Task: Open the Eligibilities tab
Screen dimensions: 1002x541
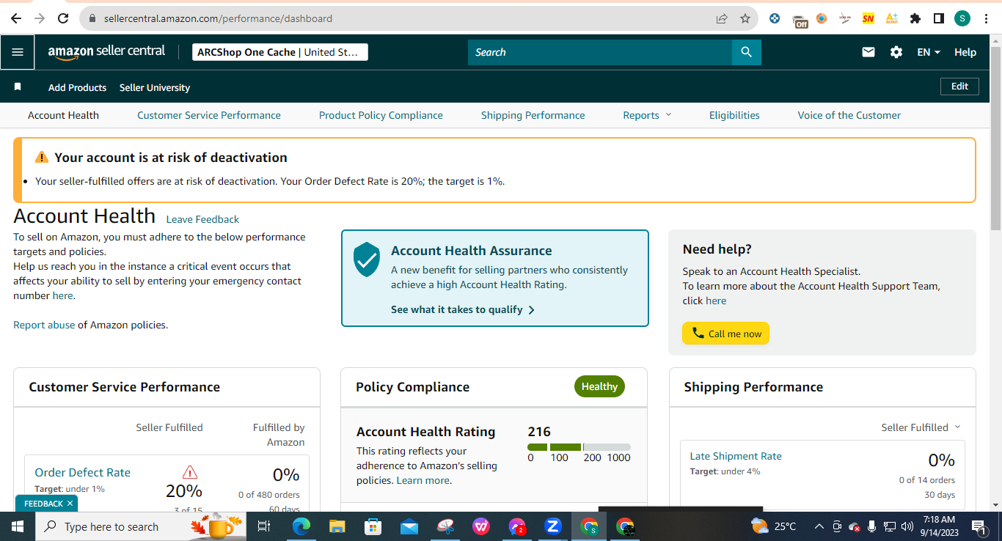Action: coord(734,115)
